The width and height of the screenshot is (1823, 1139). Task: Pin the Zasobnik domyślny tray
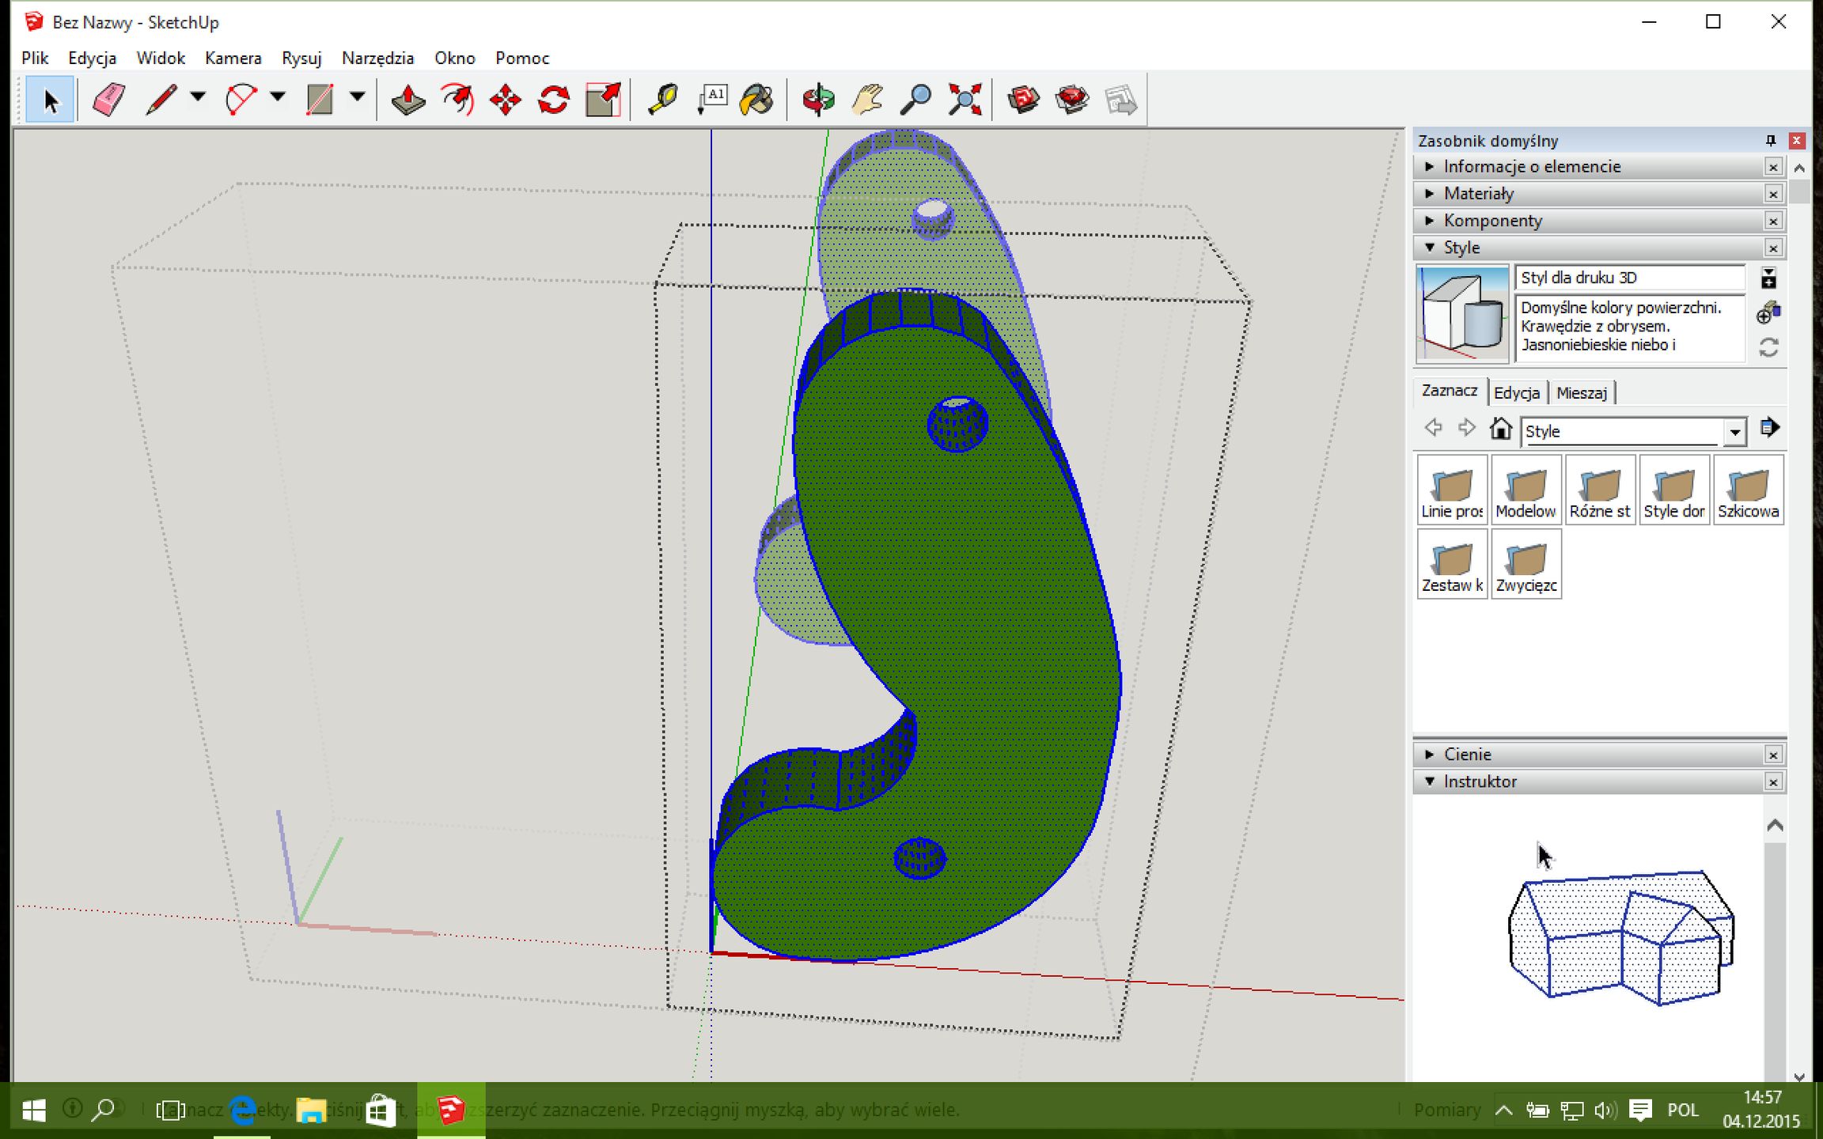point(1771,141)
